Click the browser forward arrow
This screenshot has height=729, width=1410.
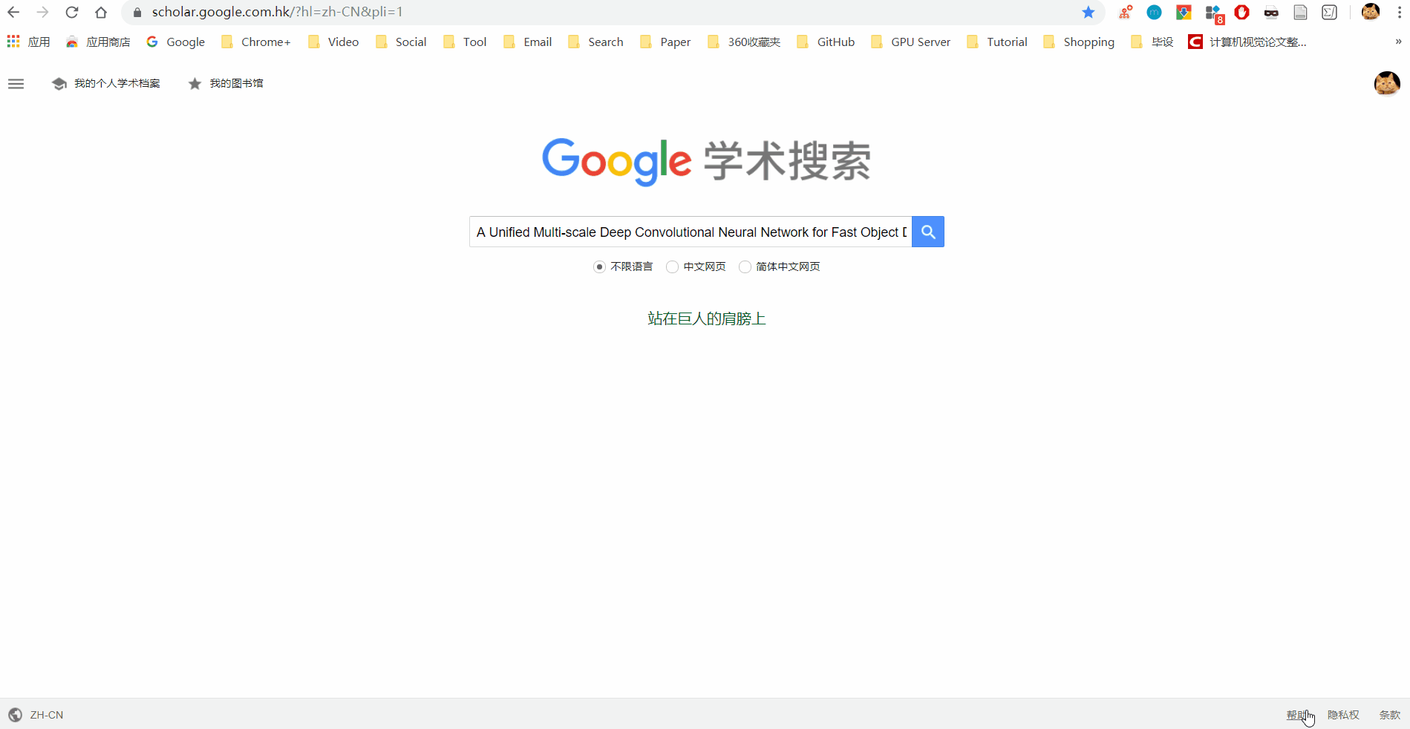click(x=42, y=12)
